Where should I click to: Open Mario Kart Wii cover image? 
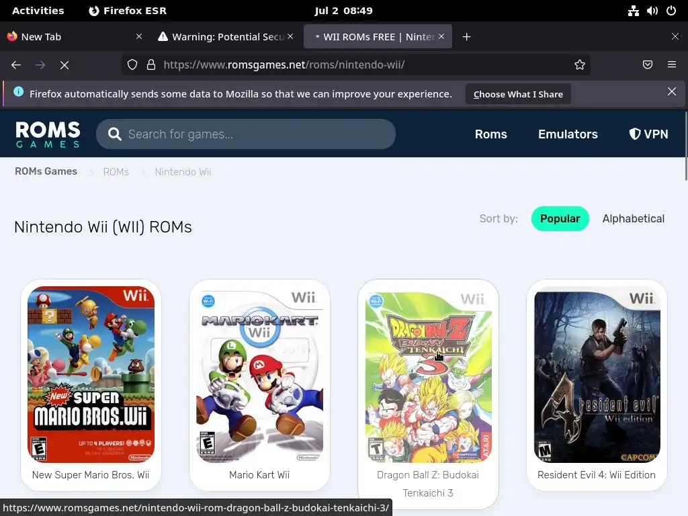(259, 374)
